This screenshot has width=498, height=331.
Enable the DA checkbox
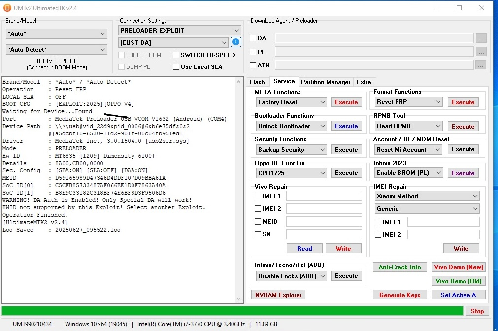pyautogui.click(x=253, y=38)
